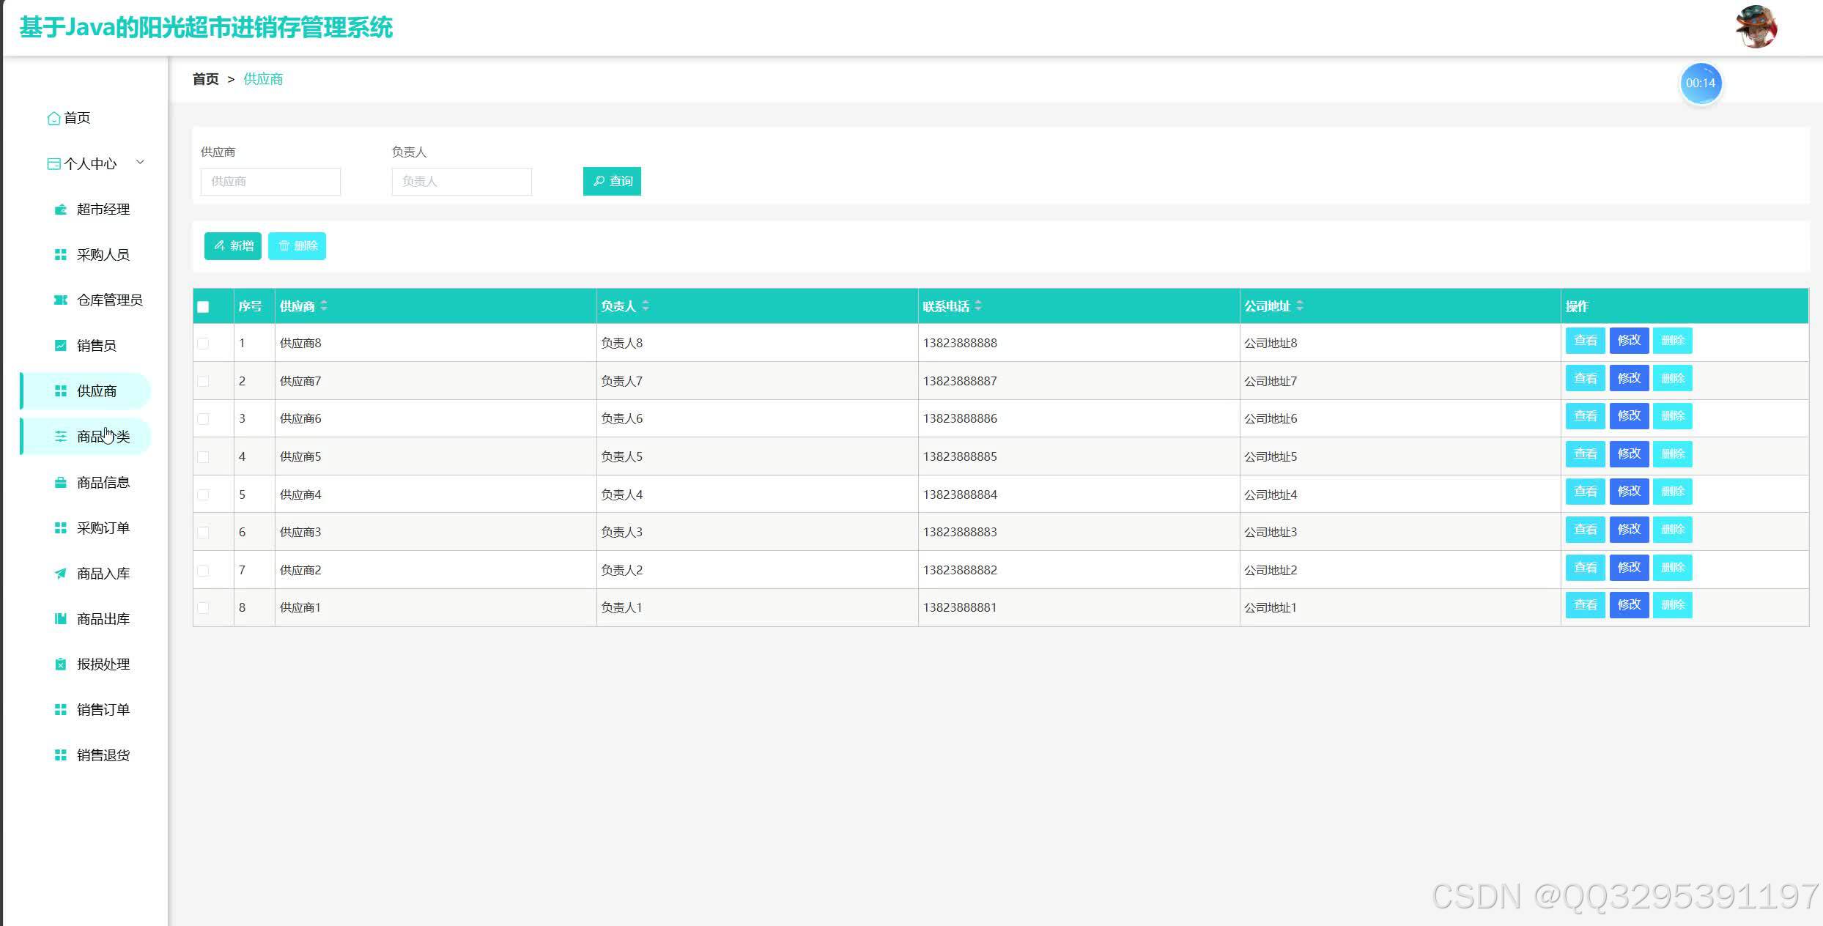Click the 采购订单 grid icon

click(61, 528)
